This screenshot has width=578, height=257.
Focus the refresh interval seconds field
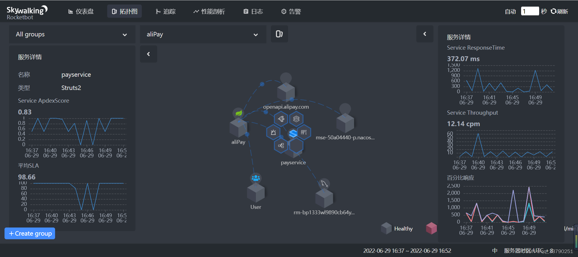pyautogui.click(x=530, y=11)
